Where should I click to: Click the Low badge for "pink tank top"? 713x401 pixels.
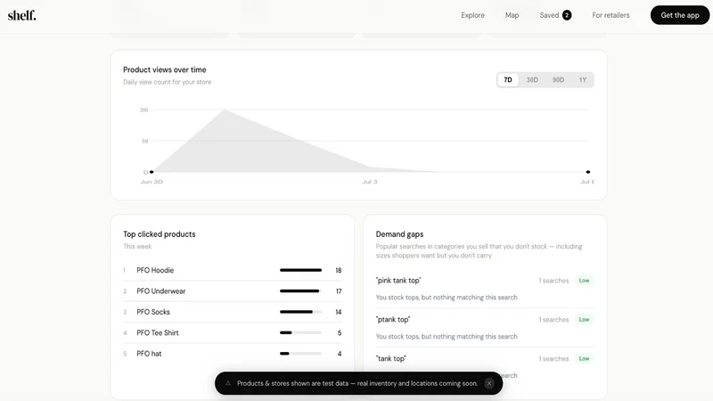tap(584, 281)
